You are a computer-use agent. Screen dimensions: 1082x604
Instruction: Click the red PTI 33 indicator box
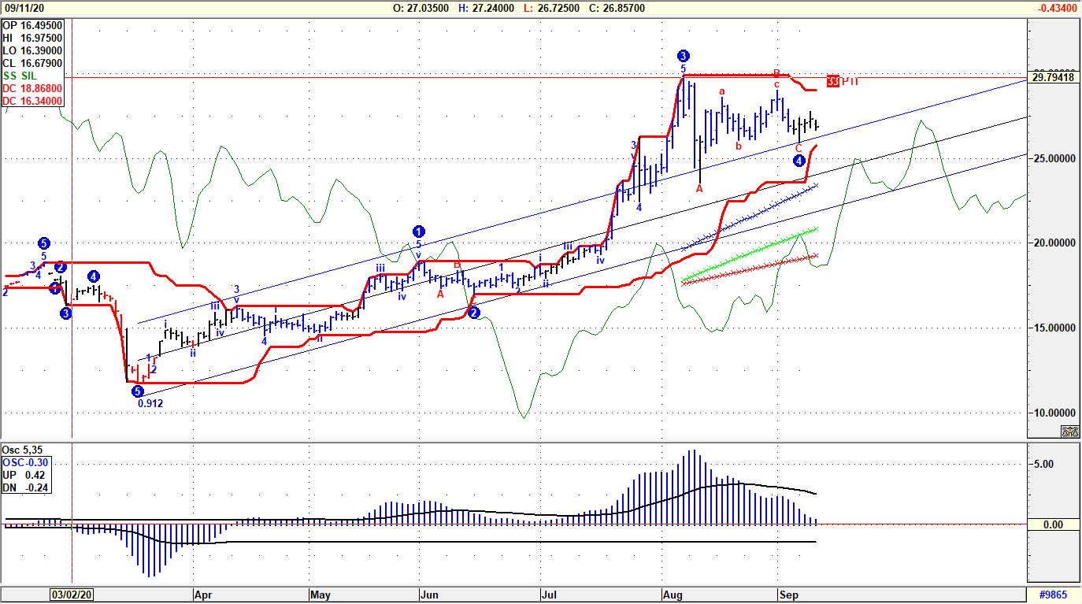(x=833, y=81)
